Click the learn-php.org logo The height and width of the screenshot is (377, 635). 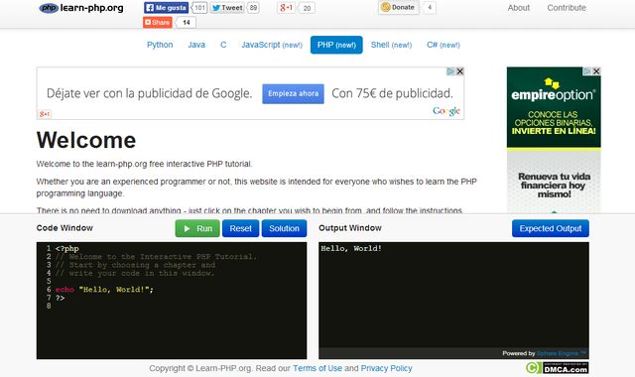tap(81, 8)
